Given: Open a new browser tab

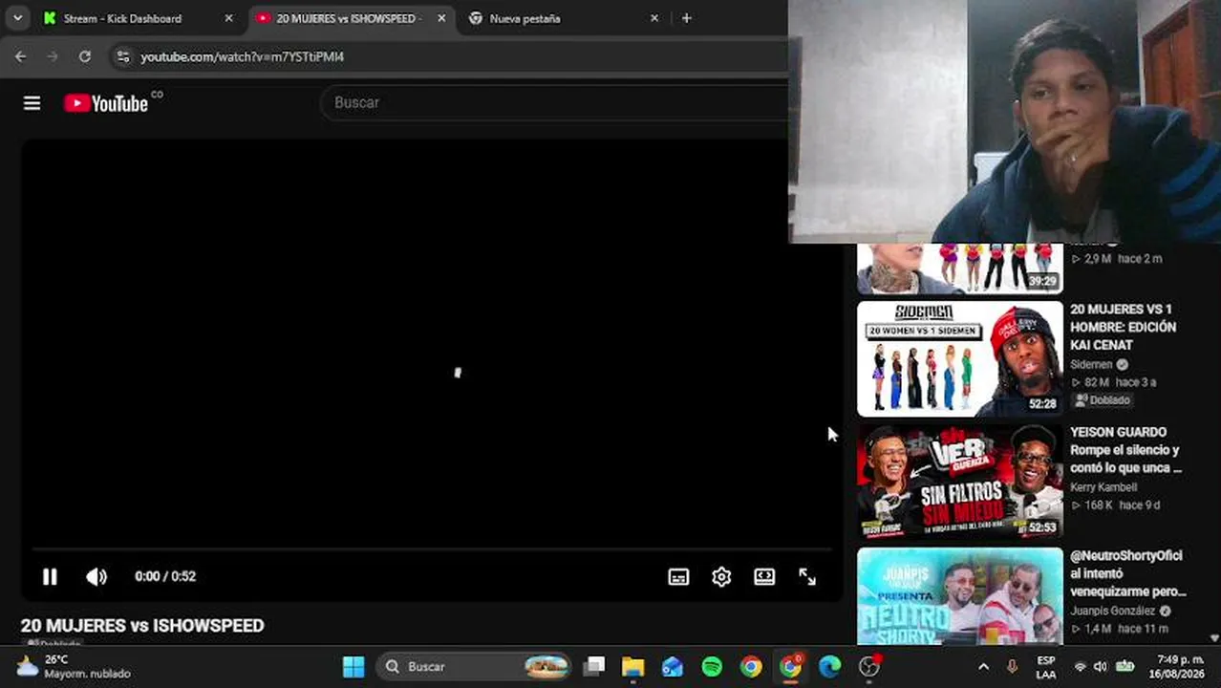Looking at the screenshot, I should pos(686,18).
